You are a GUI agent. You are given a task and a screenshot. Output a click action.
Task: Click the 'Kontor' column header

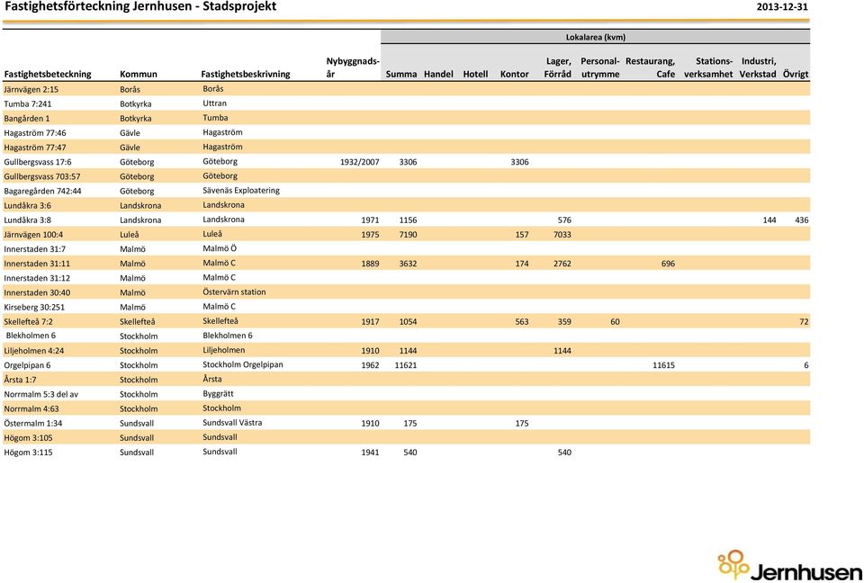514,74
